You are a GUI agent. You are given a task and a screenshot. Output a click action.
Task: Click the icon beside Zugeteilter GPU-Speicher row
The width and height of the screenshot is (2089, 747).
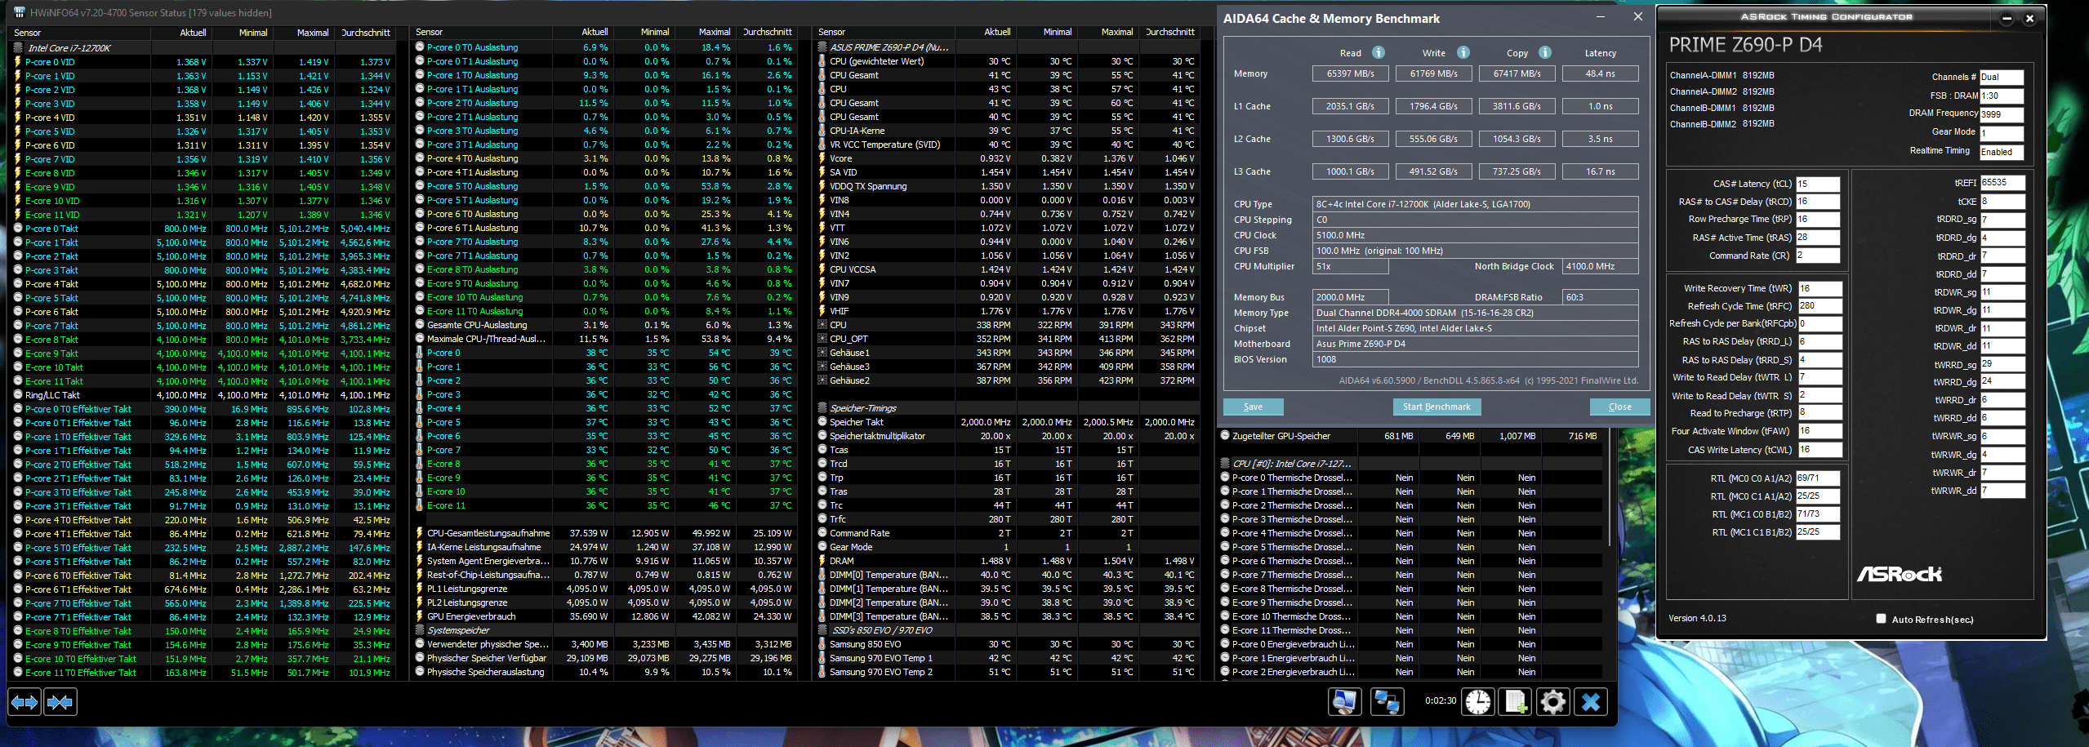tap(1225, 436)
